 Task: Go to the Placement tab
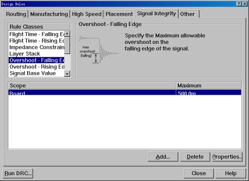119,14
